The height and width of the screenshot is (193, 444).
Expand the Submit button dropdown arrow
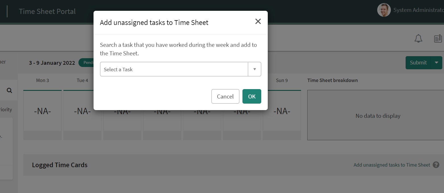437,62
